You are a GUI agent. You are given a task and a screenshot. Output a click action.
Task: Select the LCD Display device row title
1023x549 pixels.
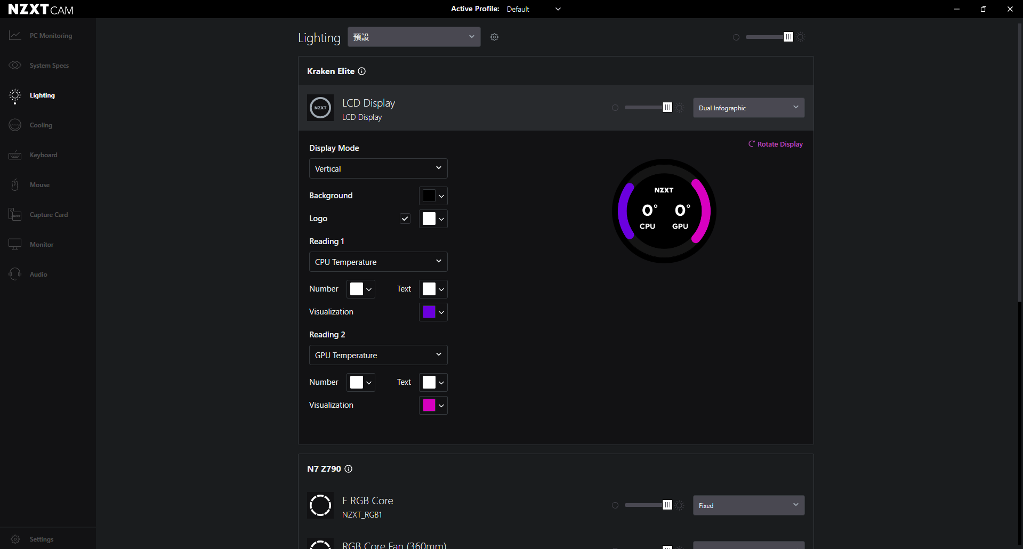tap(368, 103)
